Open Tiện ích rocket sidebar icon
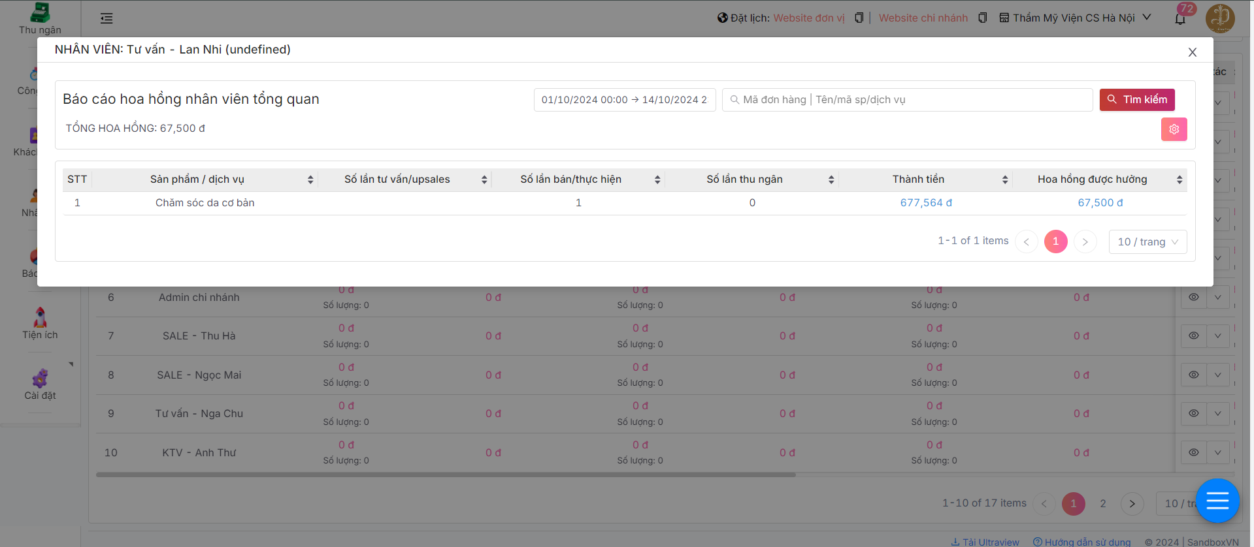The width and height of the screenshot is (1254, 547). [x=40, y=323]
